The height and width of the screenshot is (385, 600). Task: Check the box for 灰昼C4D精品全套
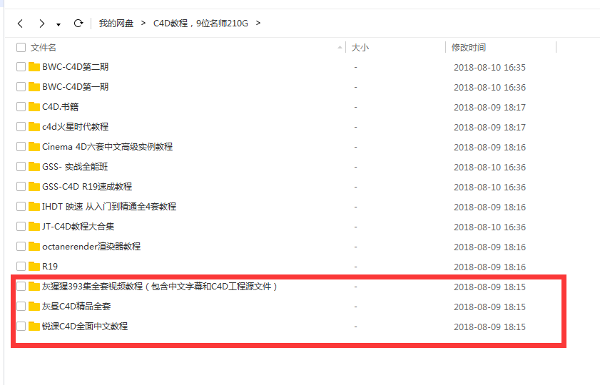tap(21, 307)
